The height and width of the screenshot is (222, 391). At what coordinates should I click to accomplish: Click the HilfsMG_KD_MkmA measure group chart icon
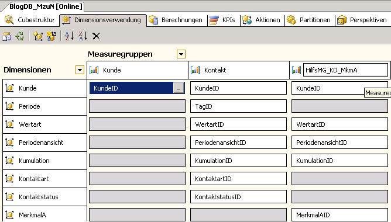[x=297, y=70]
